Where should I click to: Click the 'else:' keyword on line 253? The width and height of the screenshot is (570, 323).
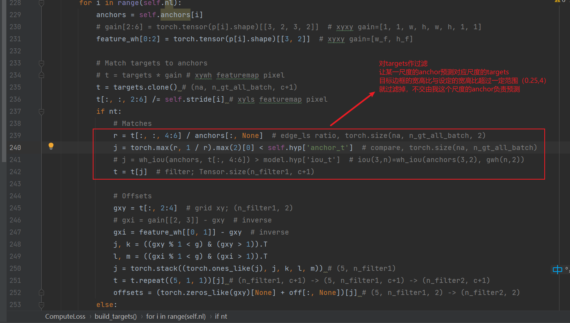(107, 305)
